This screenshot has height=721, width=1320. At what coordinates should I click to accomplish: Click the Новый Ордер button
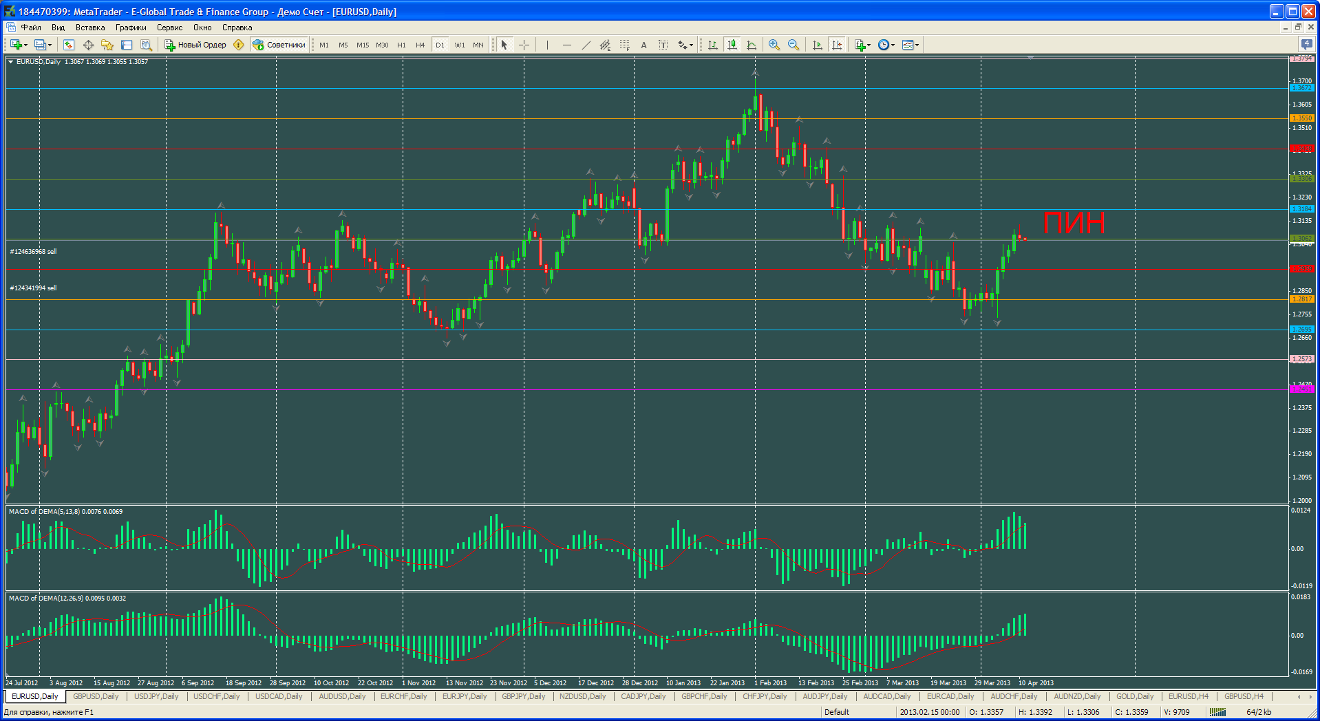pos(195,45)
